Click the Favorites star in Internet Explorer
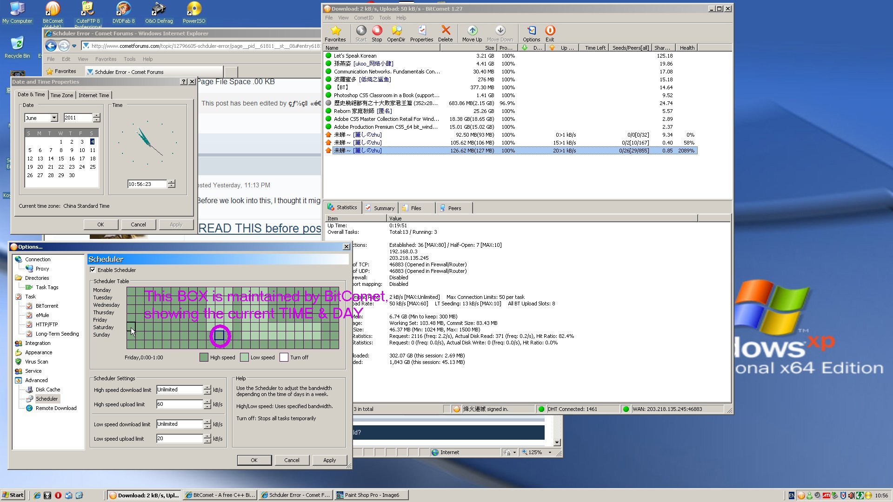Image resolution: width=893 pixels, height=502 pixels. coord(50,72)
